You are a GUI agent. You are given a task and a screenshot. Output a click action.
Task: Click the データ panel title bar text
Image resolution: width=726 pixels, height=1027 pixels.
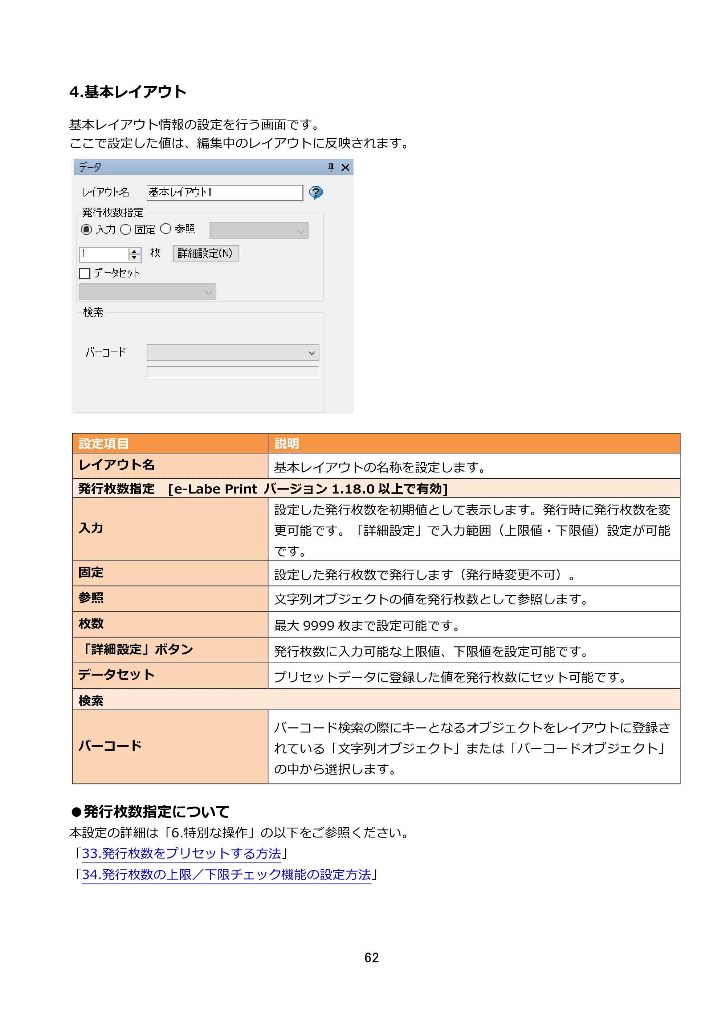90,167
